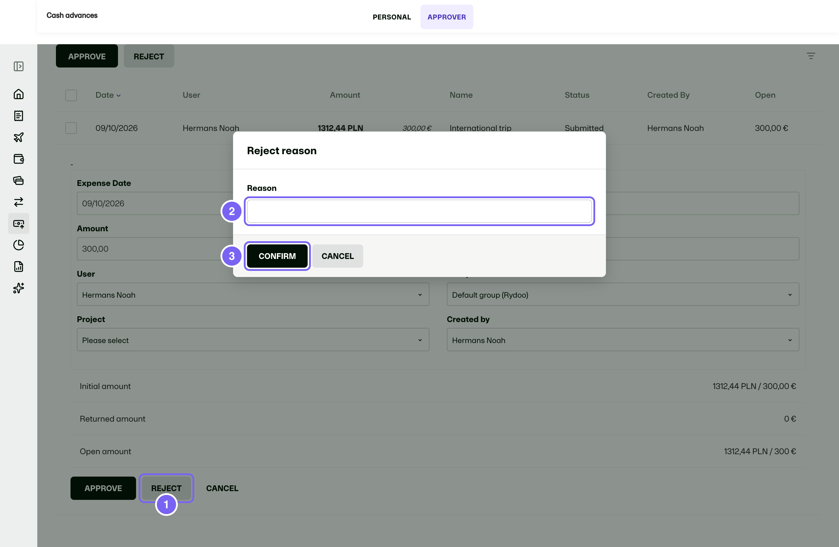
Task: Open the Project dropdown 'Please select'
Action: pos(253,340)
